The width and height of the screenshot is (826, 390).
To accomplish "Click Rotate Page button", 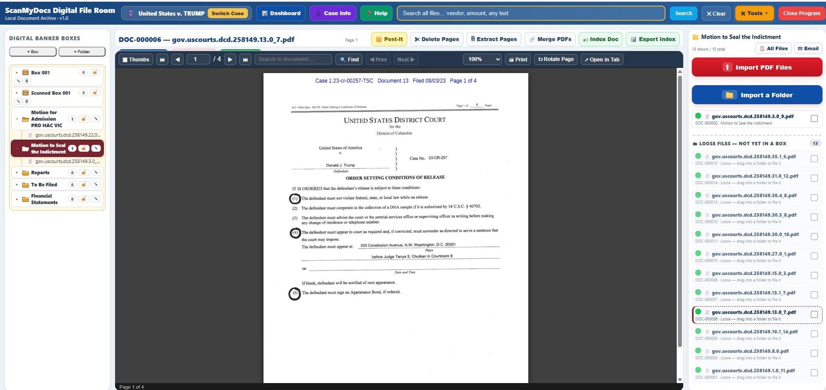I will pyautogui.click(x=556, y=59).
